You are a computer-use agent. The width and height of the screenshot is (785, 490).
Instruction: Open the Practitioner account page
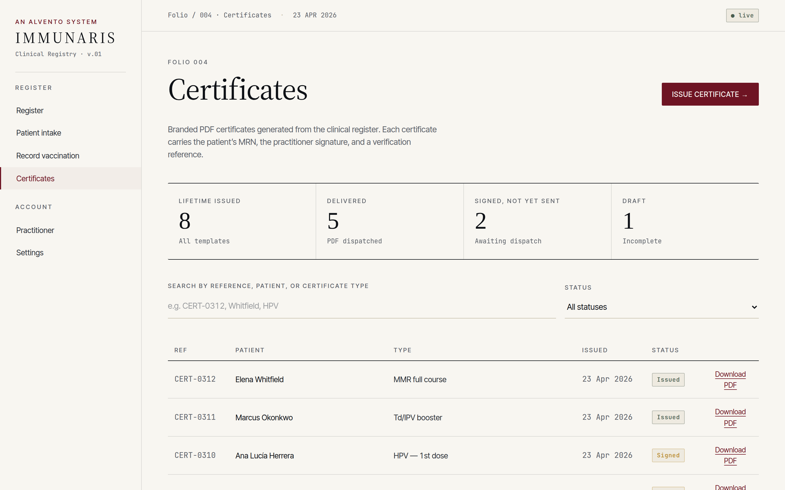point(35,230)
